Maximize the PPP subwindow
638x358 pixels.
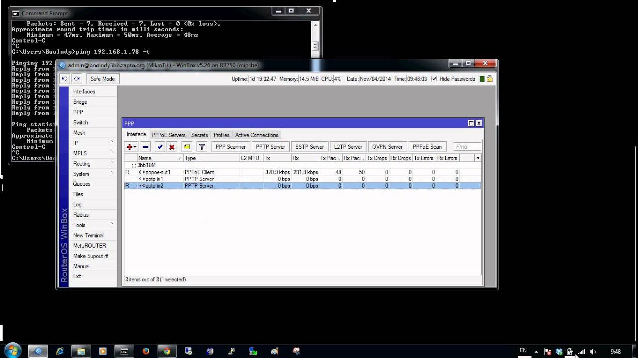click(x=471, y=123)
